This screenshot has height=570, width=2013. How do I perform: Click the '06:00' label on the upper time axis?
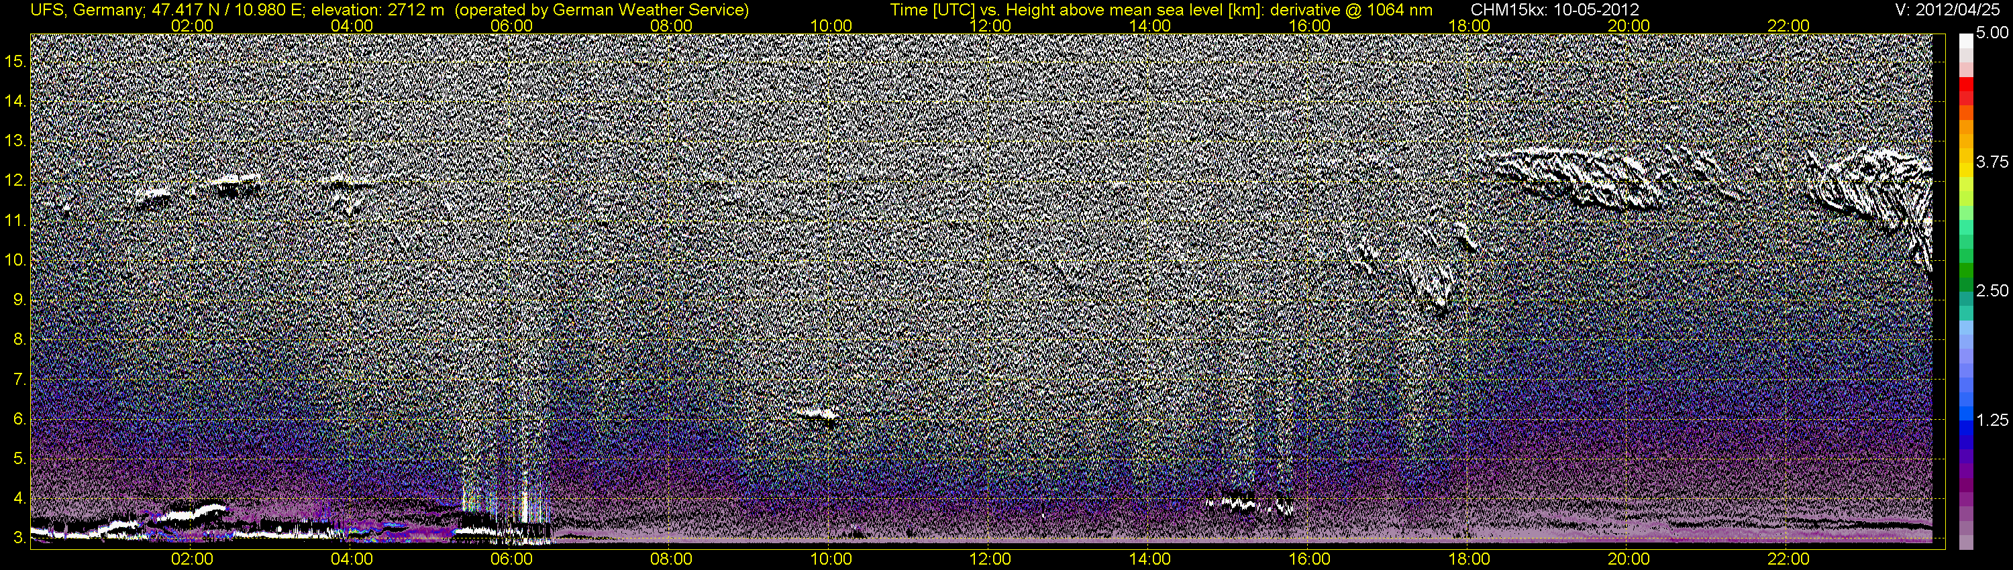[x=511, y=25]
